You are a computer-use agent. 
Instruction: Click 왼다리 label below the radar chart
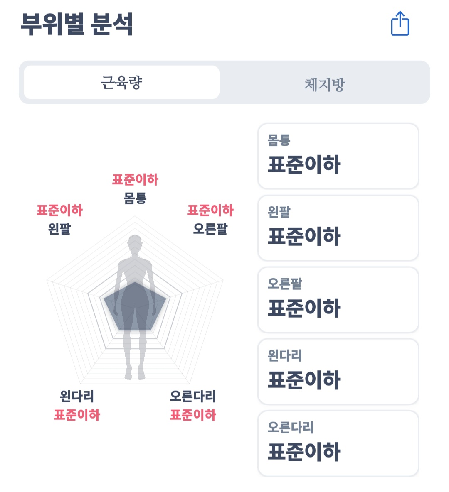[x=77, y=396]
